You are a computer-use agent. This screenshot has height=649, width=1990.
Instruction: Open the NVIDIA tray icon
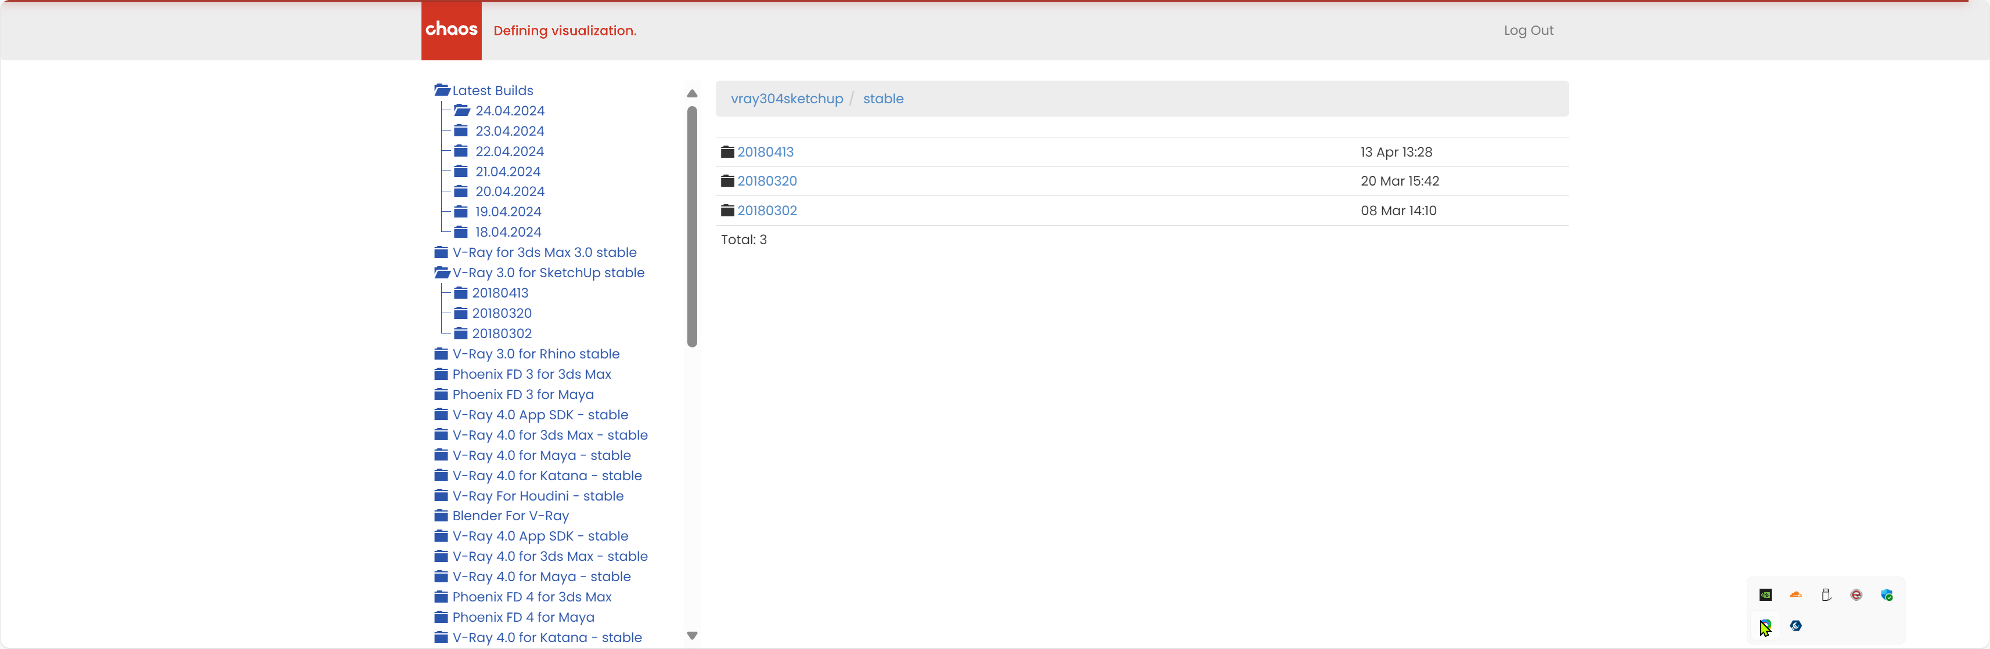1765,595
